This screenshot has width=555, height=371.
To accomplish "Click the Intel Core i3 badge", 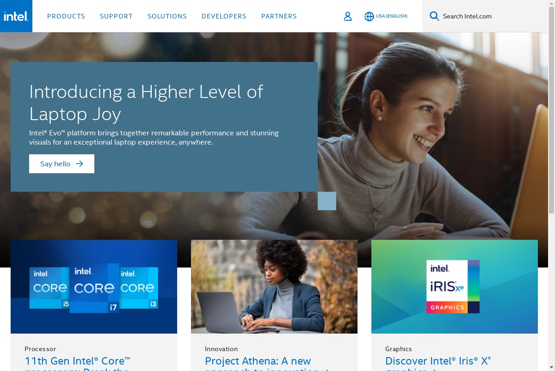I will point(139,288).
